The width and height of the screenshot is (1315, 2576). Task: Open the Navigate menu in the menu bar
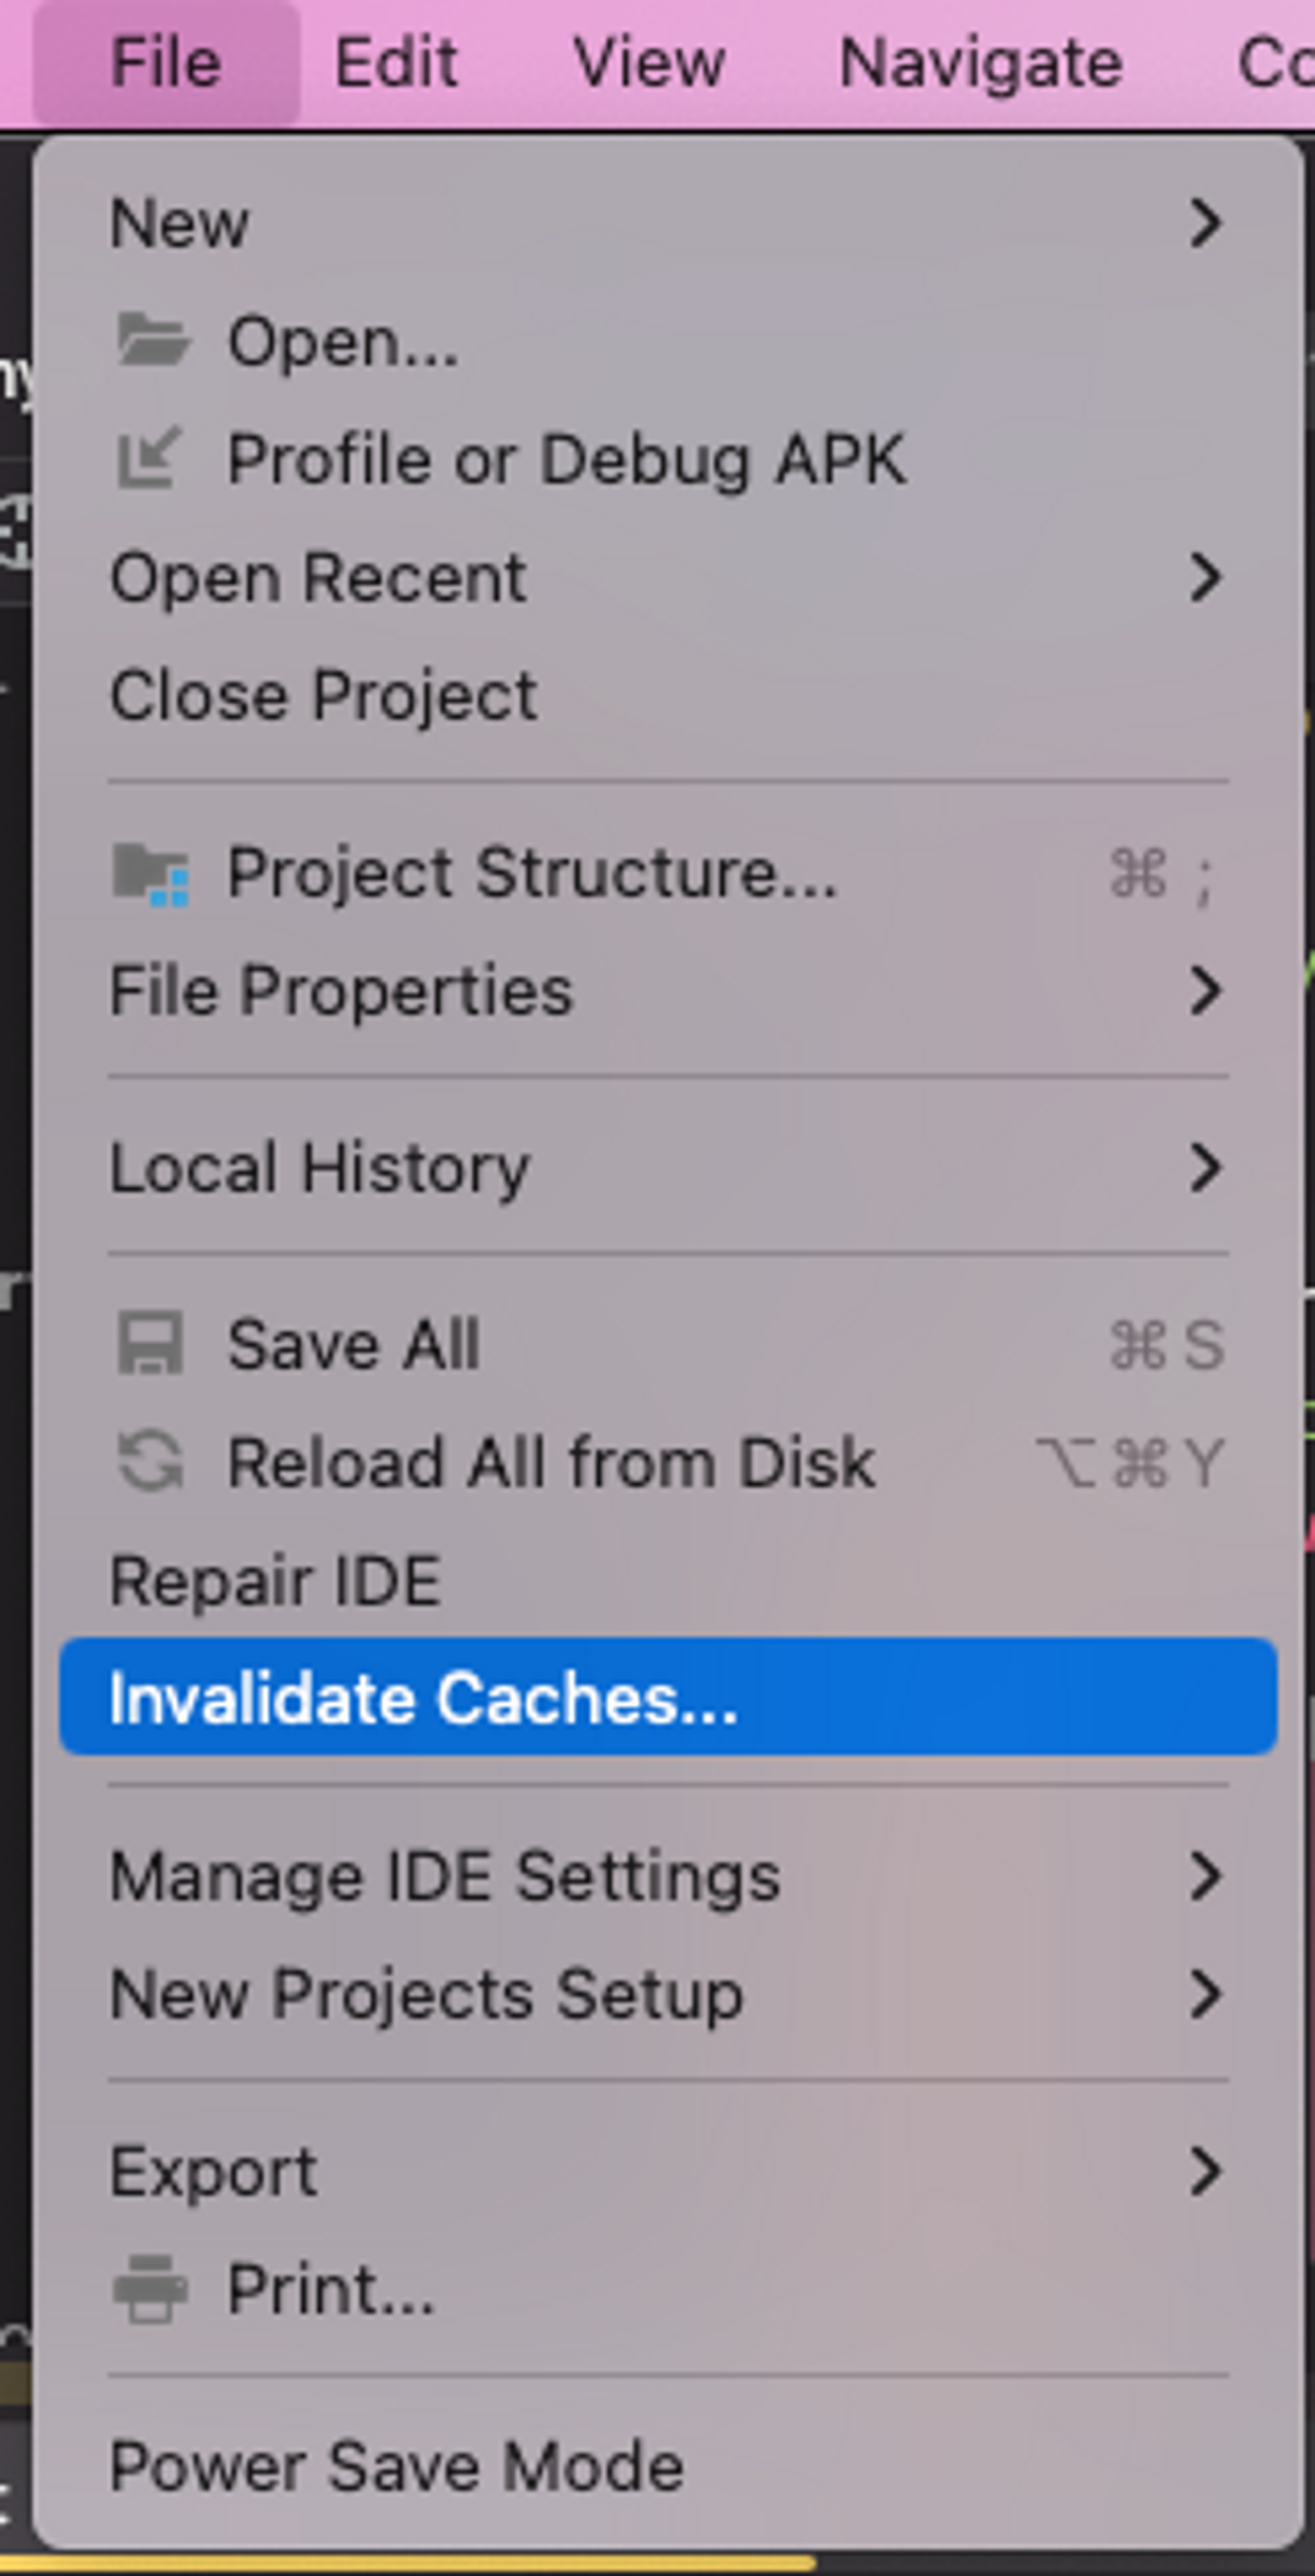(x=981, y=63)
